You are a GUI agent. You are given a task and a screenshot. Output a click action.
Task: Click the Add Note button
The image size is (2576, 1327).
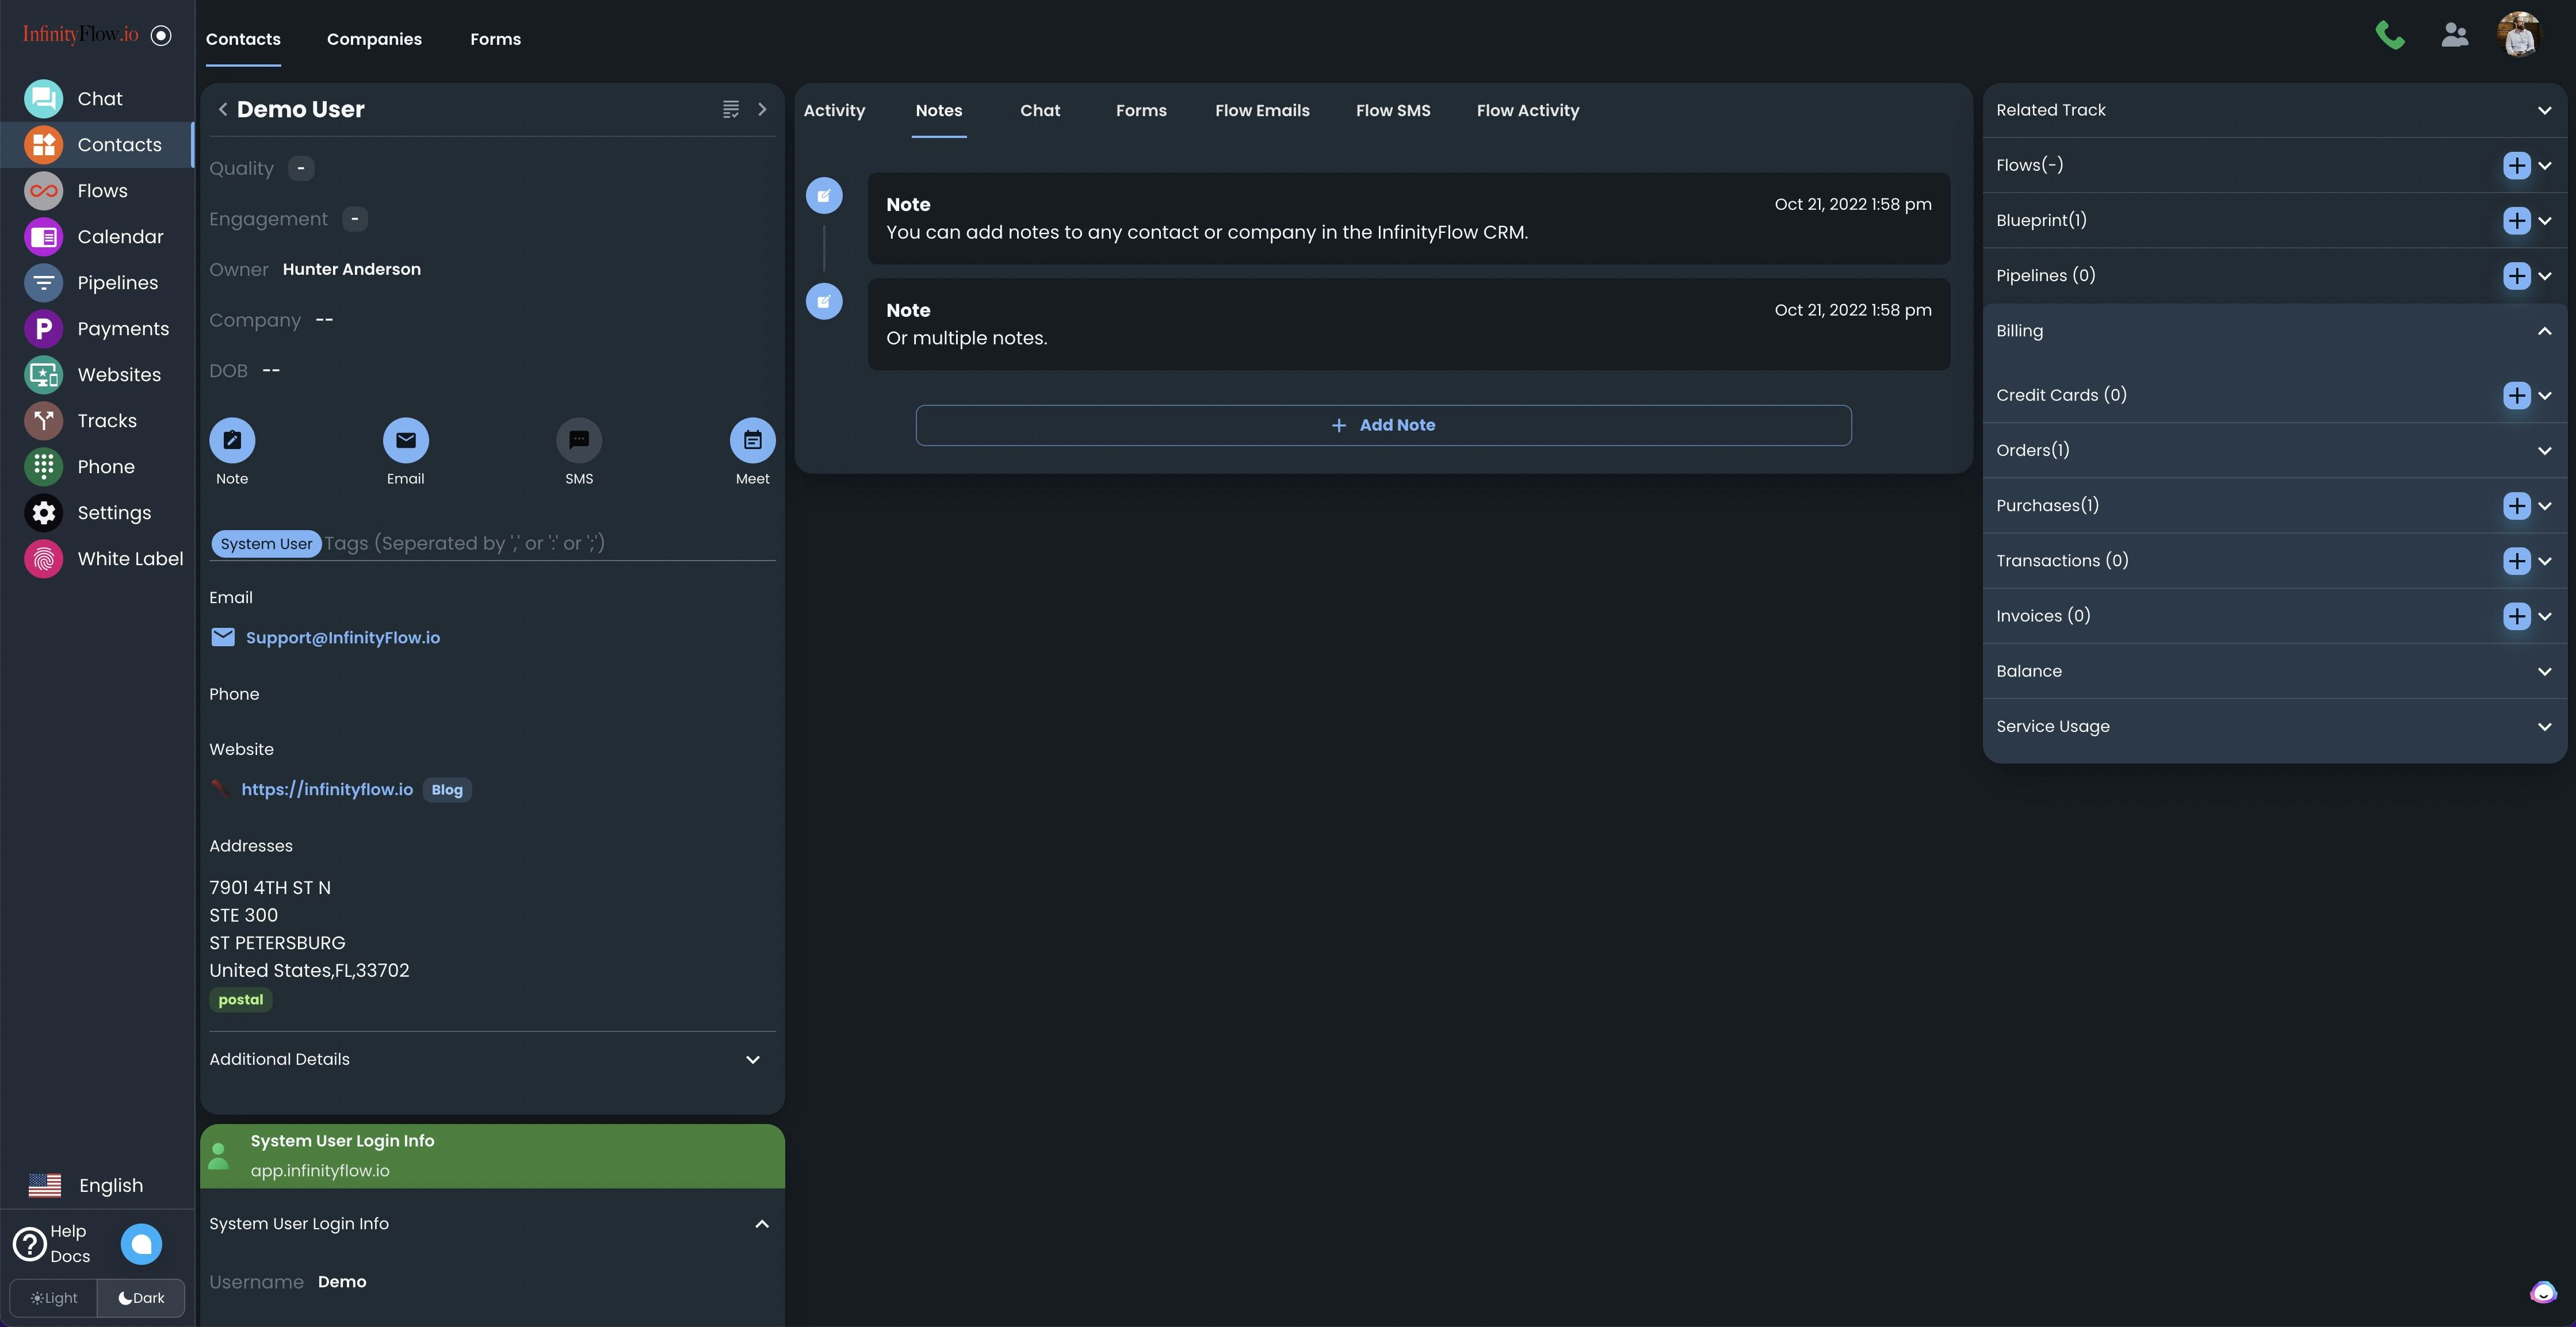click(x=1383, y=425)
